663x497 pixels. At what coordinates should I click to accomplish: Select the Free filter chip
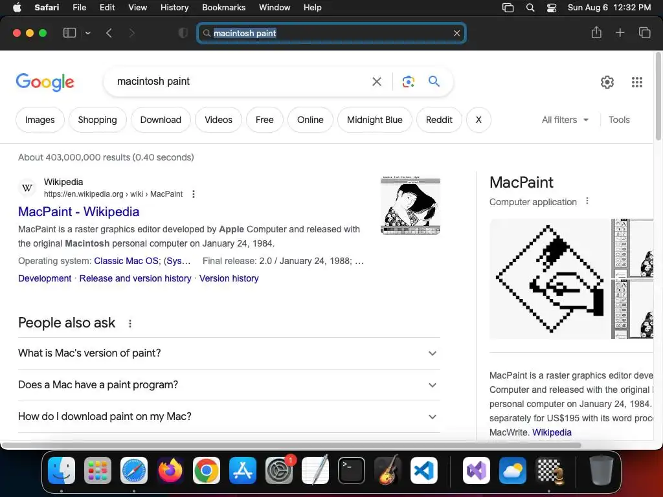265,120
